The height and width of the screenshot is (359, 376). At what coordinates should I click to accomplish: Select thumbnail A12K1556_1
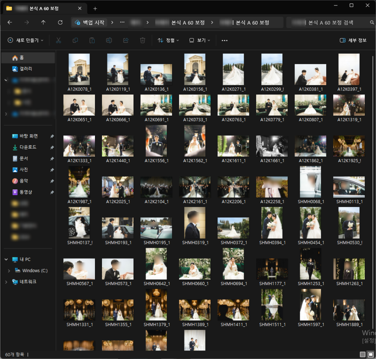click(156, 141)
